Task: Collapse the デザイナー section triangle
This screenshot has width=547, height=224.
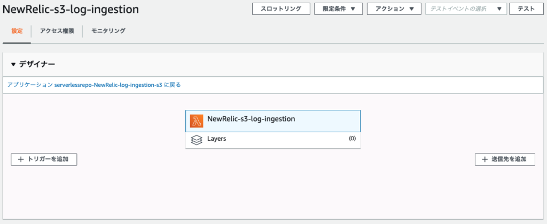Action: (13, 65)
